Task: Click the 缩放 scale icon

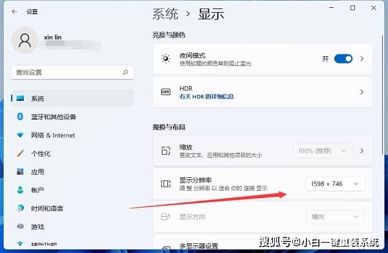Action: 166,151
